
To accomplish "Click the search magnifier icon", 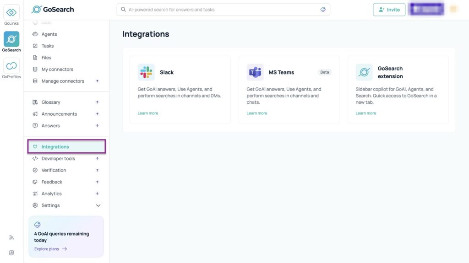I will pos(123,9).
